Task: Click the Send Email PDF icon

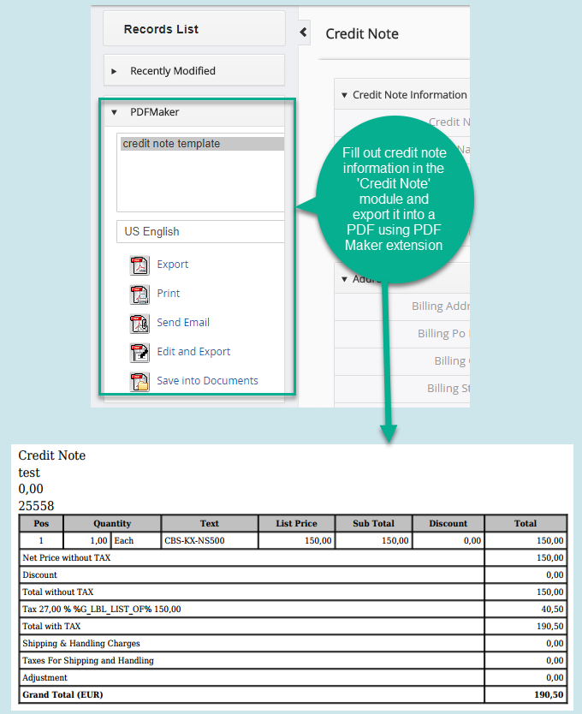Action: click(x=140, y=324)
